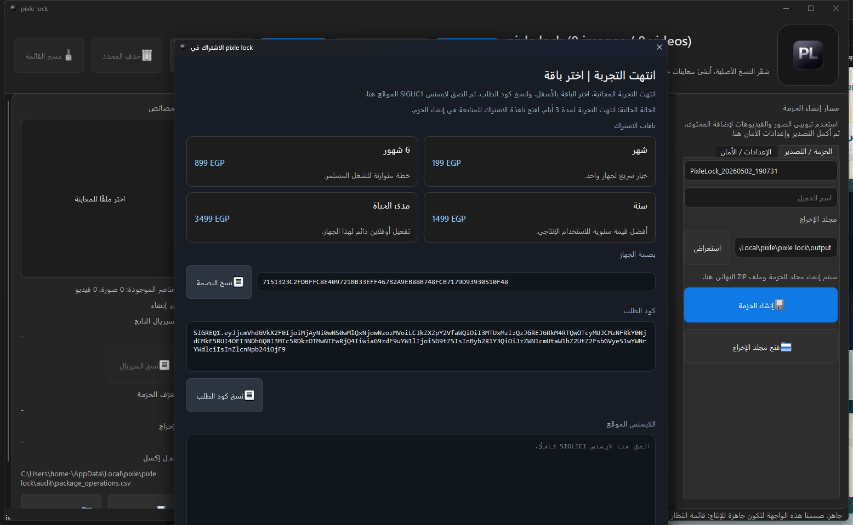Image resolution: width=853 pixels, height=525 pixels.
Task: Click the 199 EGP price text
Action: 446,163
